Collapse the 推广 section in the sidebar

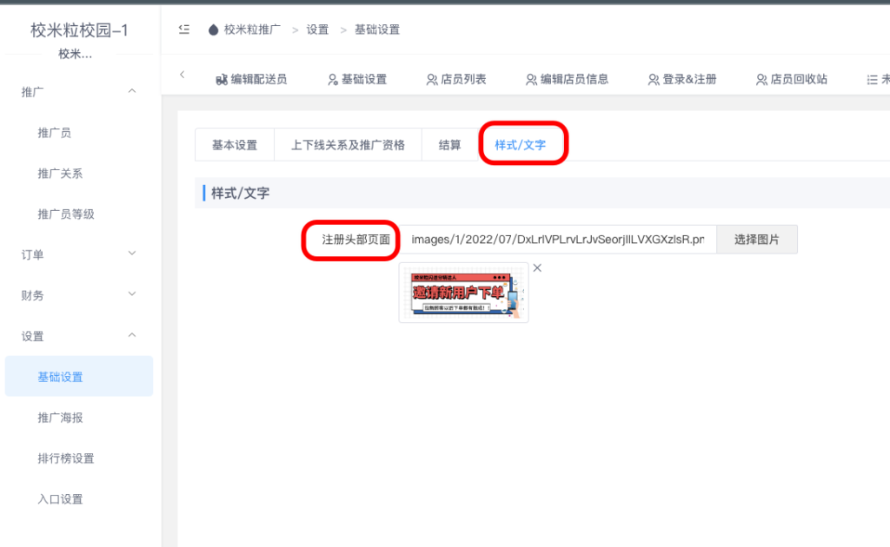click(78, 89)
